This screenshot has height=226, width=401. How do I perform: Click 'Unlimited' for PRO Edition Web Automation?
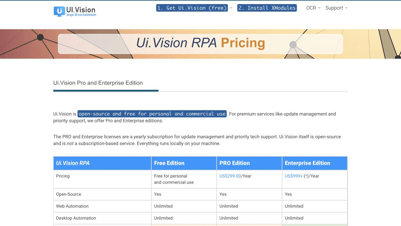229,206
